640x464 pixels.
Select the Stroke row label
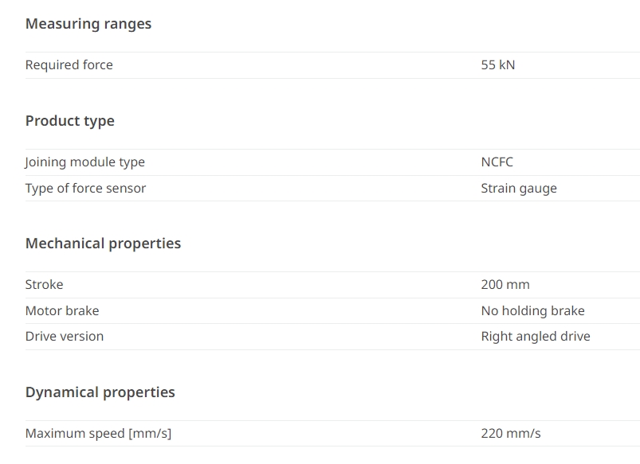[44, 285]
